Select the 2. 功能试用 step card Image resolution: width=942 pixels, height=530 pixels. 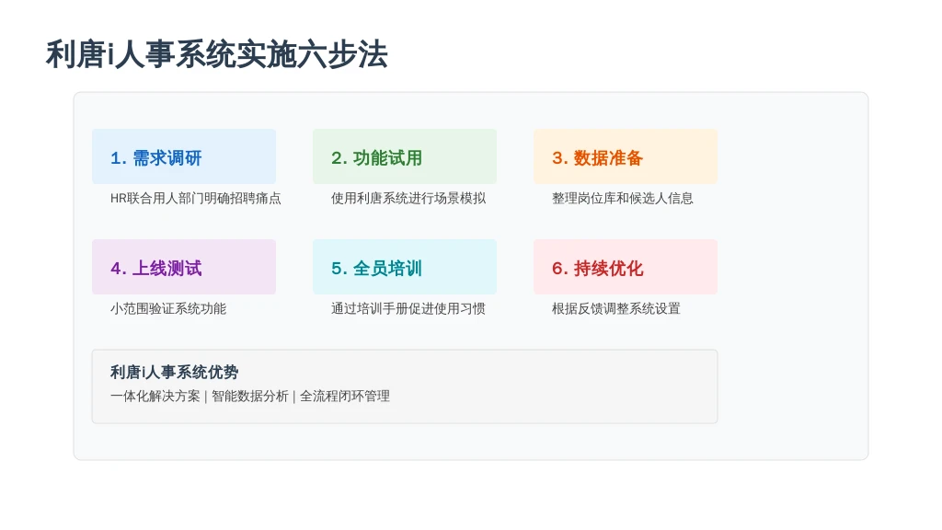405,156
